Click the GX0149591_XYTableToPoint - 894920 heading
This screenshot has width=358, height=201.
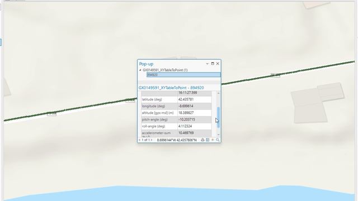[171, 88]
